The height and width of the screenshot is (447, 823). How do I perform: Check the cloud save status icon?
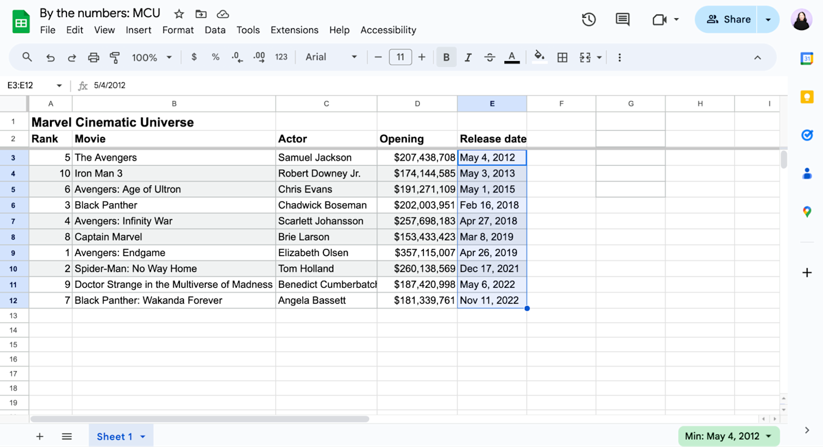click(x=223, y=14)
